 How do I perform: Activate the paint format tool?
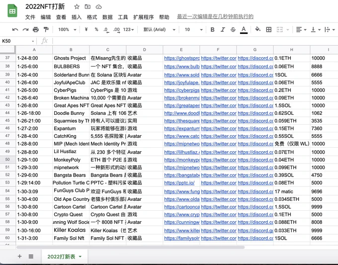[46, 29]
